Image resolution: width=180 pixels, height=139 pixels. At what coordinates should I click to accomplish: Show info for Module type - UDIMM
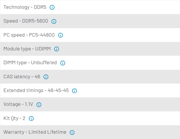pyautogui.click(x=56, y=49)
